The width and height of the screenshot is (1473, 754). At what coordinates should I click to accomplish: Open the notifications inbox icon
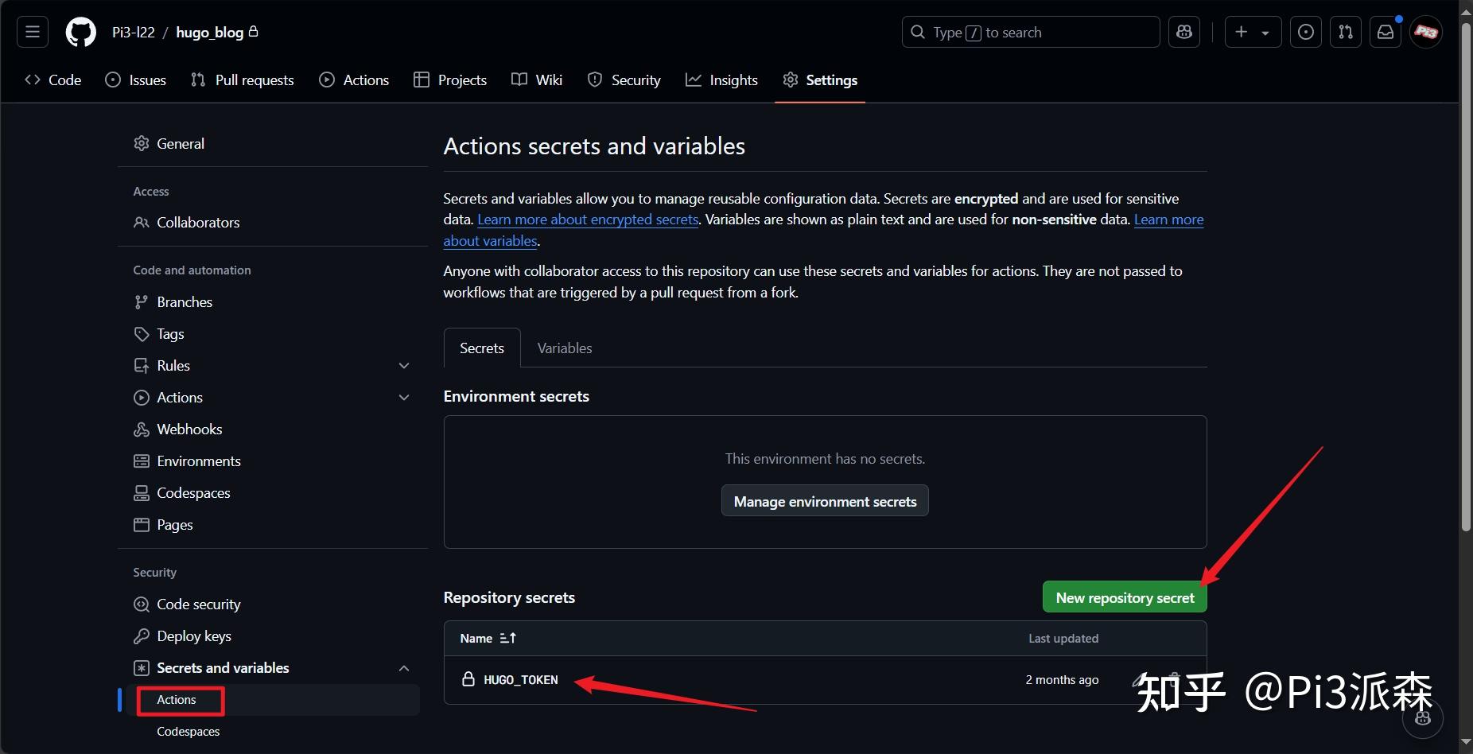[1386, 32]
